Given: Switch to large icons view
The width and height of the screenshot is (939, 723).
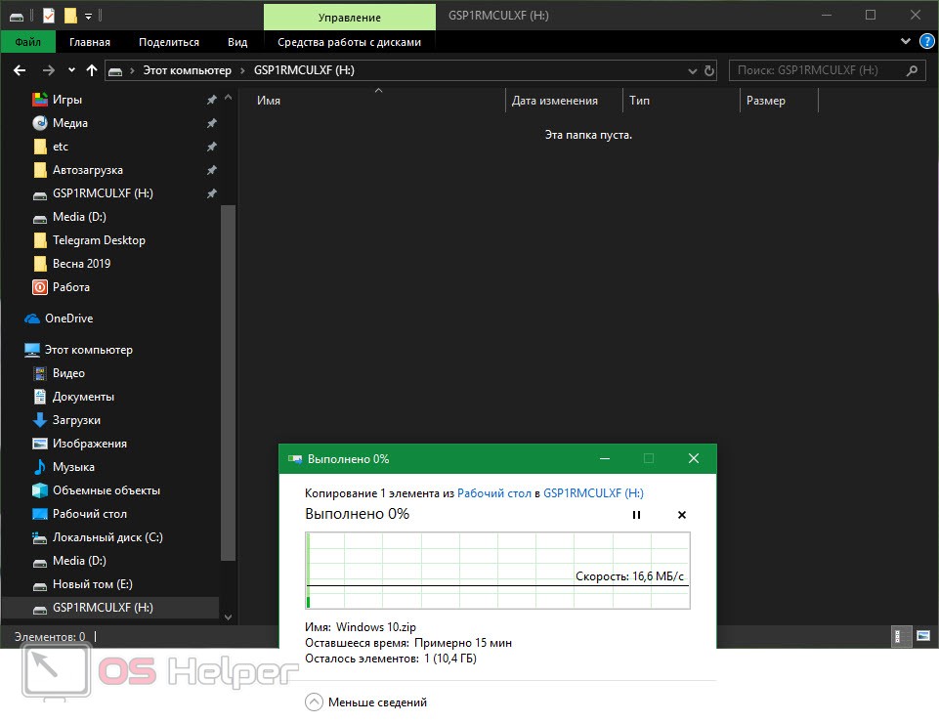Looking at the screenshot, I should [x=923, y=636].
